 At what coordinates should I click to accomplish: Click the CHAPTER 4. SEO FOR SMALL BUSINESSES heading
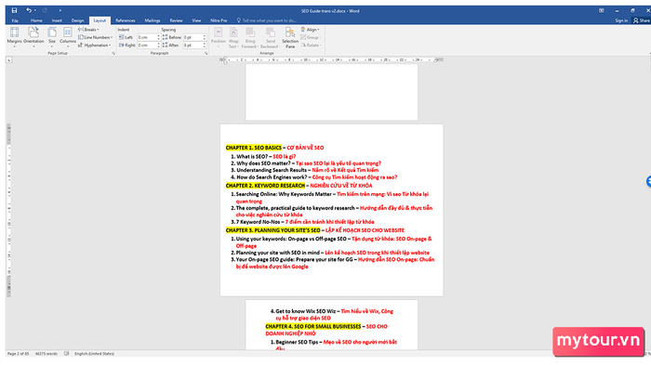pyautogui.click(x=313, y=326)
